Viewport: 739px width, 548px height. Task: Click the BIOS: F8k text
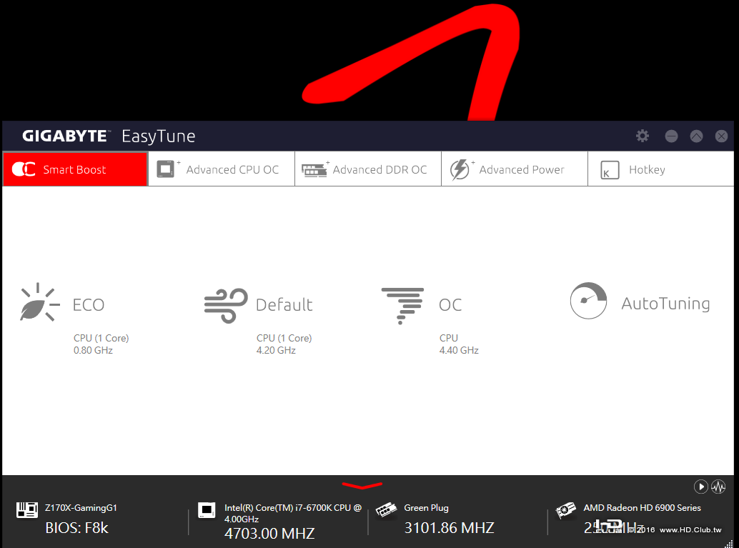76,528
